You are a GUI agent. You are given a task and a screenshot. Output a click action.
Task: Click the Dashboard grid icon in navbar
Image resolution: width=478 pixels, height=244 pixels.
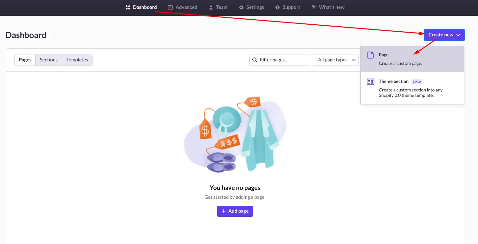(128, 7)
